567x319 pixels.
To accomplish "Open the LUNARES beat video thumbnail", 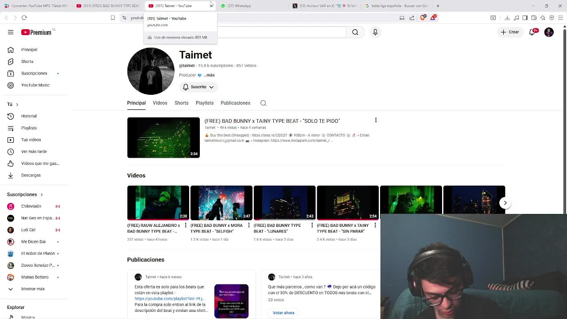I will coord(284,202).
